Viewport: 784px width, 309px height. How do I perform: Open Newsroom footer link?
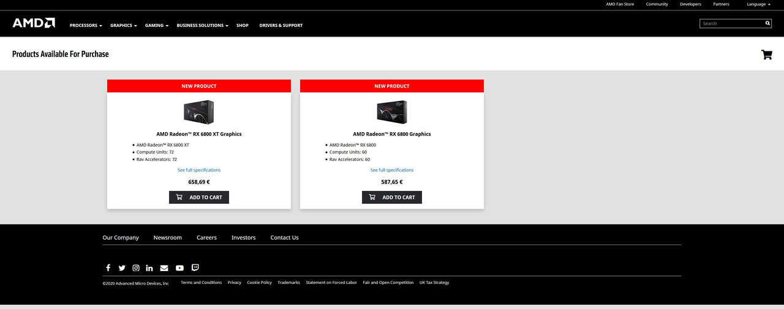pyautogui.click(x=167, y=237)
